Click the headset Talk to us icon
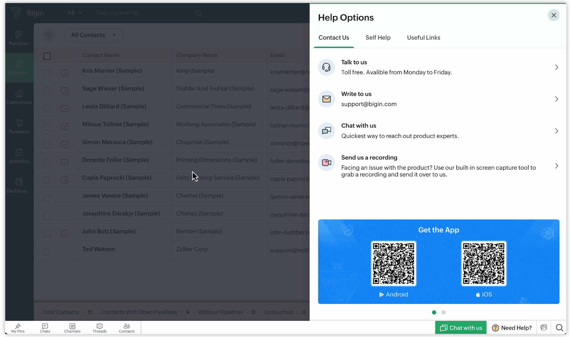This screenshot has height=337, width=571. pyautogui.click(x=327, y=67)
